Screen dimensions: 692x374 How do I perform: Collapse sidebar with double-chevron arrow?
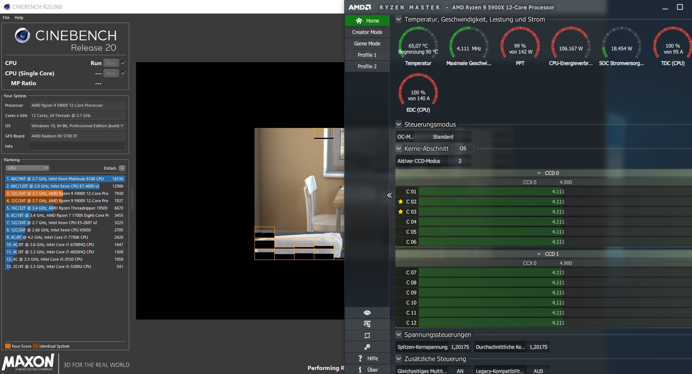[x=390, y=195]
